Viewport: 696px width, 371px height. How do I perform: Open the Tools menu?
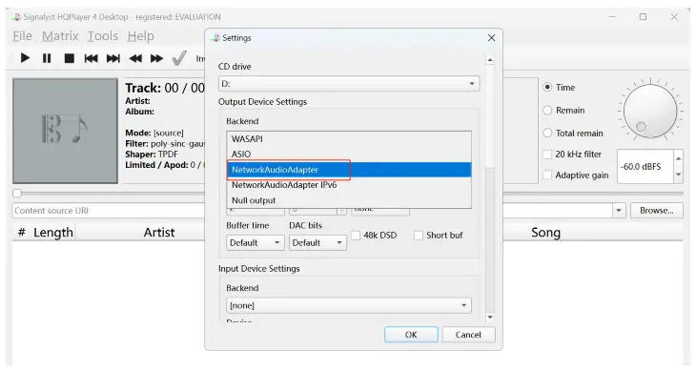pyautogui.click(x=103, y=36)
